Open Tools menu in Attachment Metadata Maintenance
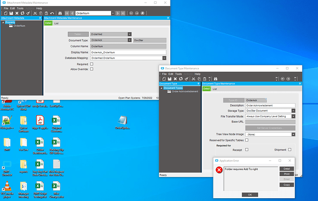 tap(20, 8)
